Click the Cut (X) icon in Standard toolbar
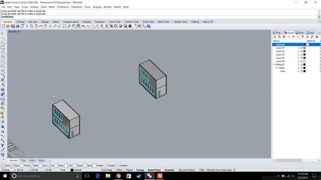 [27, 26]
